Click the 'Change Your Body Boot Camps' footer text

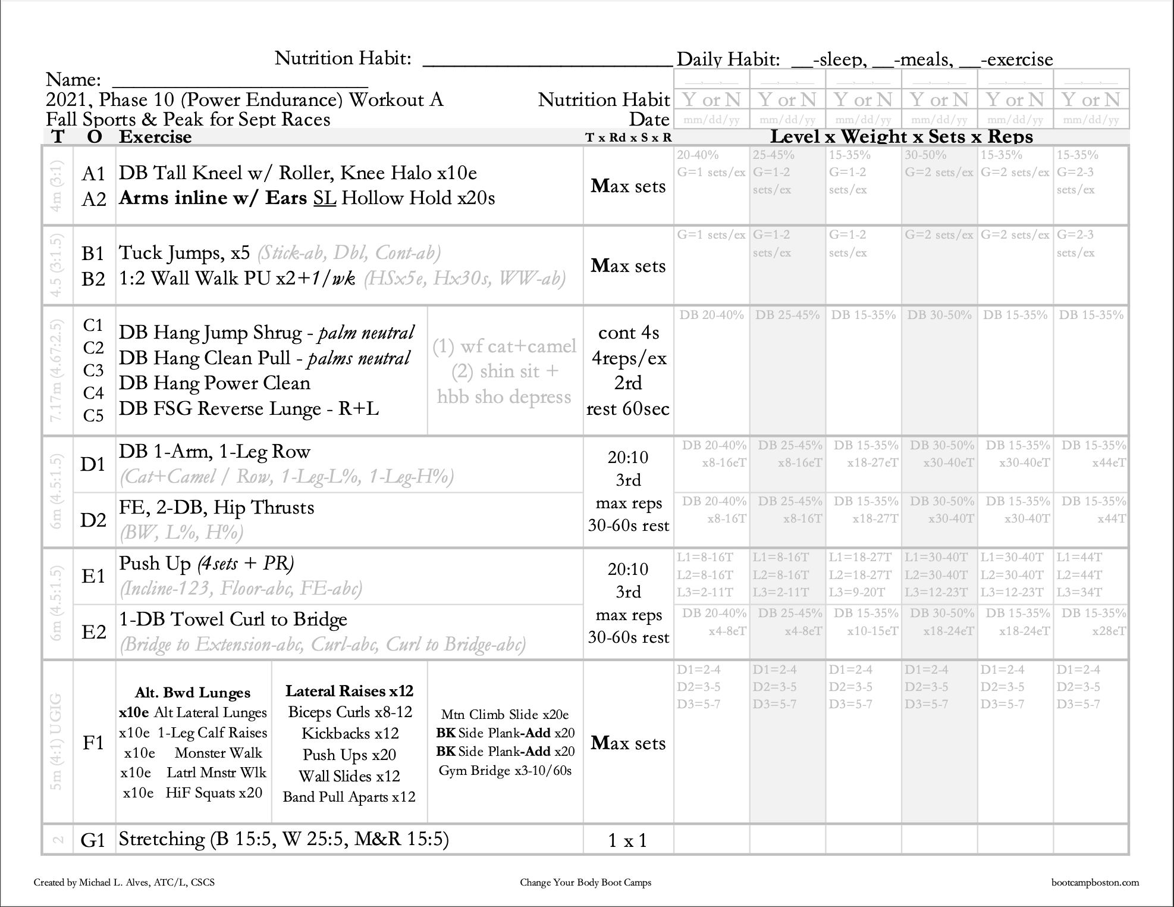click(586, 883)
